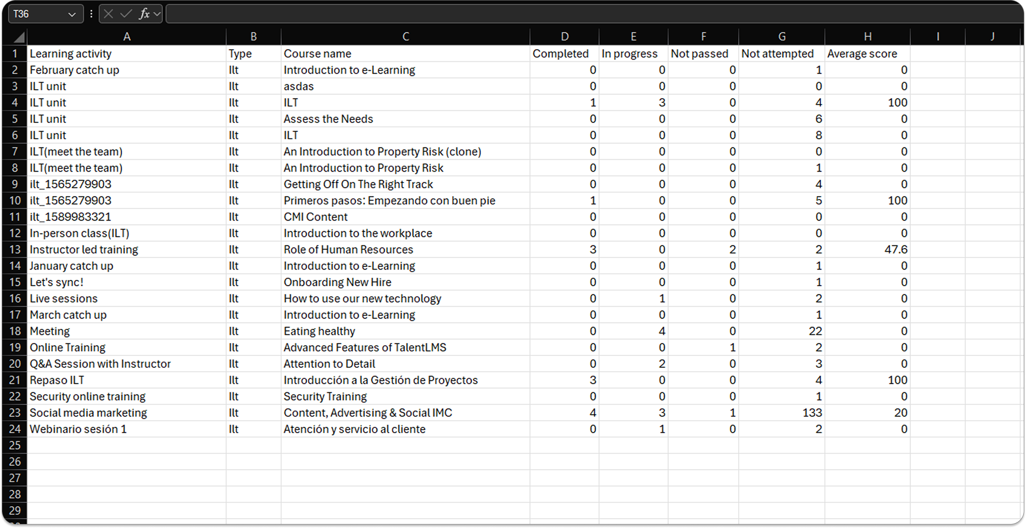Open the Insert Function fx button
Image resolution: width=1026 pixels, height=528 pixels.
[x=144, y=14]
